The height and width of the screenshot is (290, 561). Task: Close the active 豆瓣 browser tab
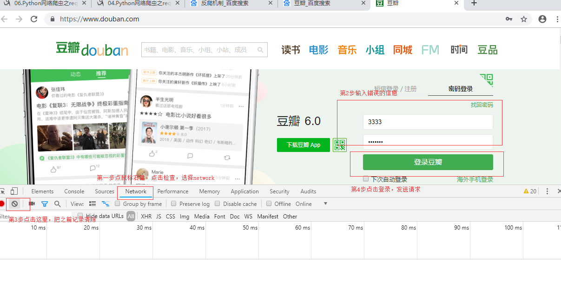coord(456,3)
